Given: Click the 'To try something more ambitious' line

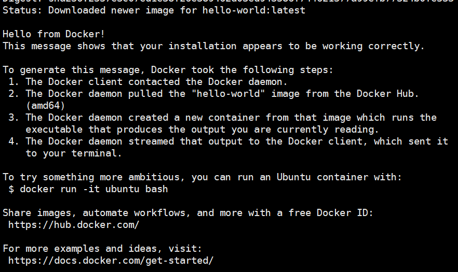Looking at the screenshot, I should 202,177.
